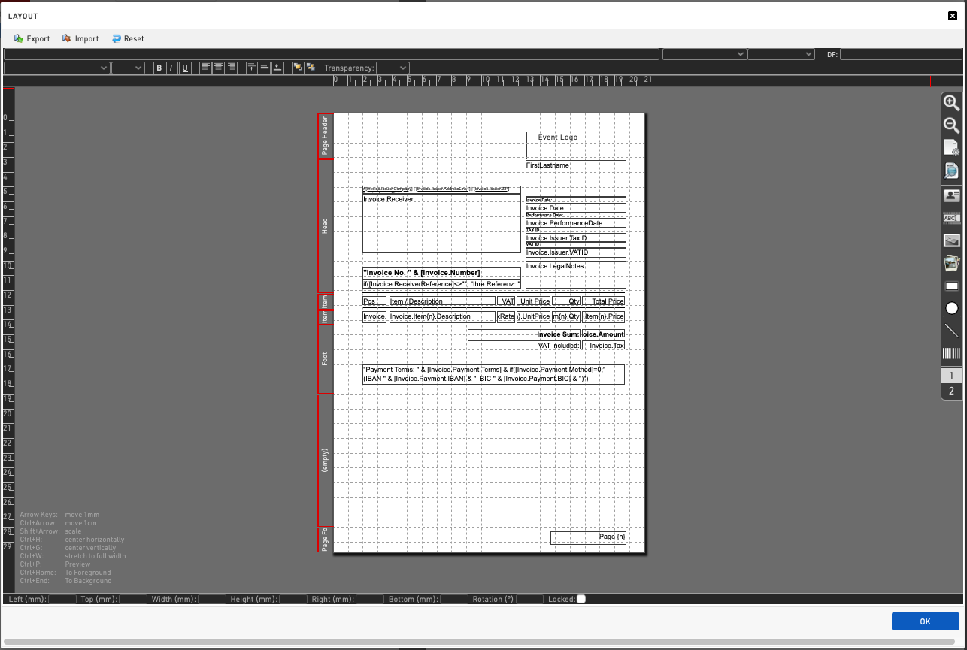Click the zoom out magnifier icon

(951, 125)
